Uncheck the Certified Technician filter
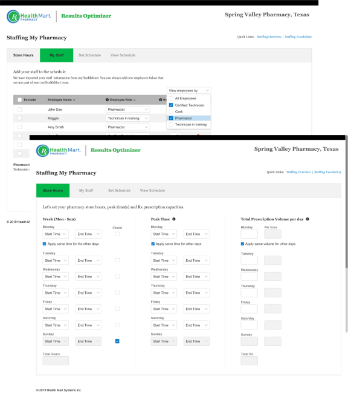The width and height of the screenshot is (348, 401). pos(171,105)
